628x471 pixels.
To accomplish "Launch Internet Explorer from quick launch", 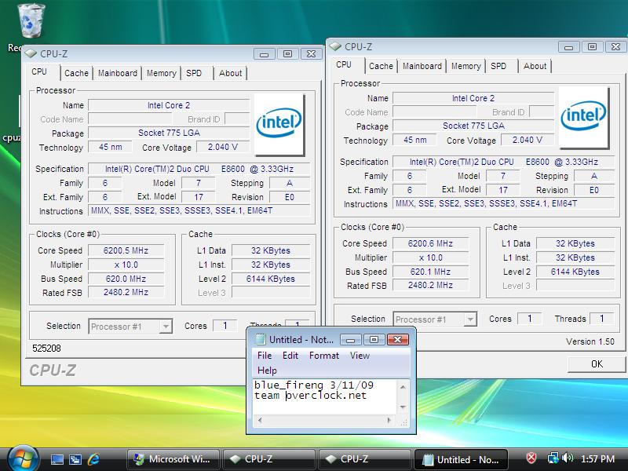I will click(x=93, y=459).
